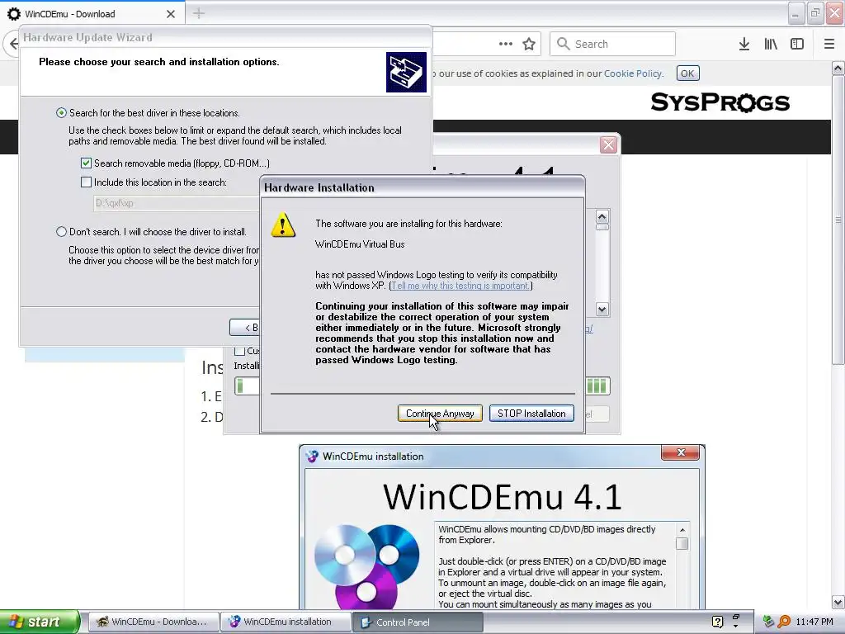Open the Downloads arrow icon in toolbar

pyautogui.click(x=744, y=44)
